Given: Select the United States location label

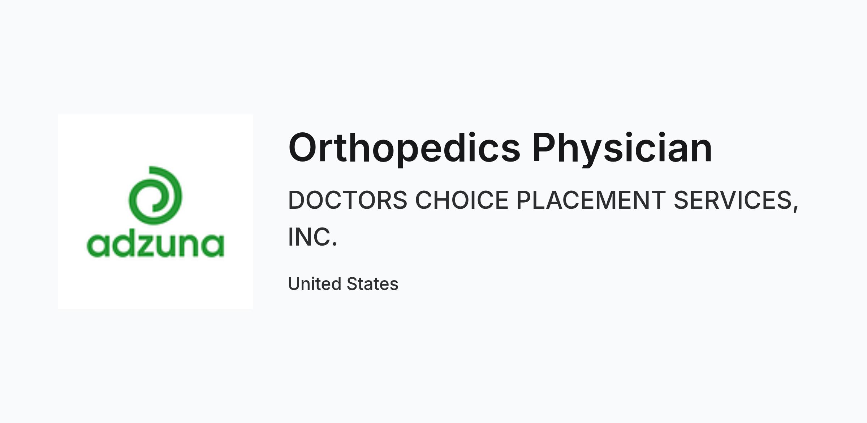Looking at the screenshot, I should coord(343,284).
